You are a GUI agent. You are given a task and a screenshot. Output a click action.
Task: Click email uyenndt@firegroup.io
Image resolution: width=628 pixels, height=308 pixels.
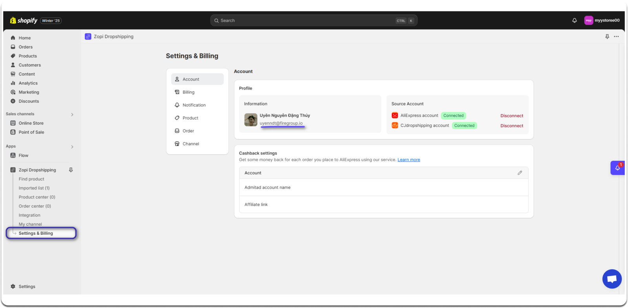coord(281,123)
